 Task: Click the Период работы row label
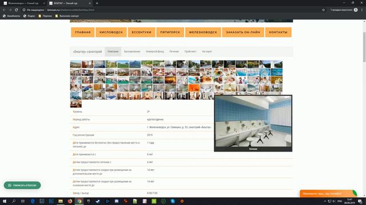tap(81, 120)
